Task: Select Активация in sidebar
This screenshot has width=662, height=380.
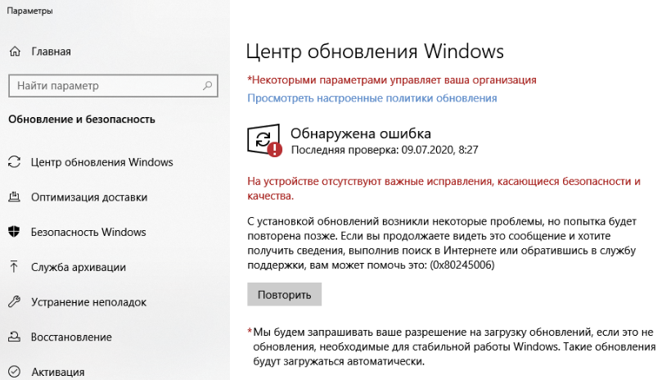Action: 58,372
